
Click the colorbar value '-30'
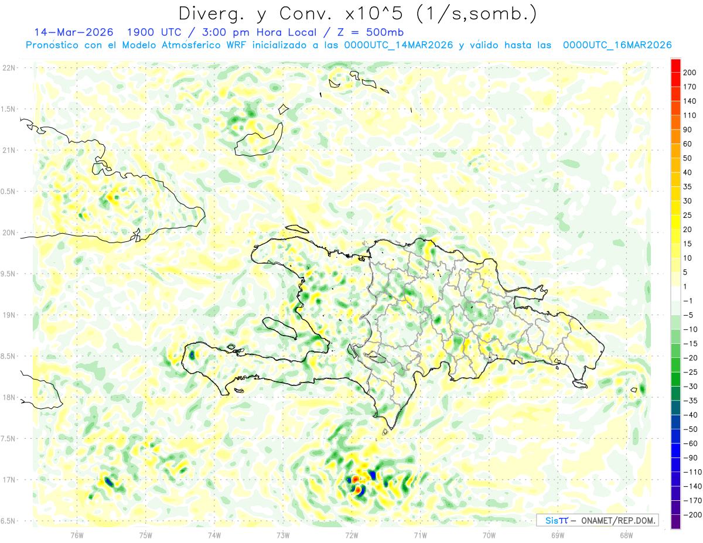pos(690,387)
